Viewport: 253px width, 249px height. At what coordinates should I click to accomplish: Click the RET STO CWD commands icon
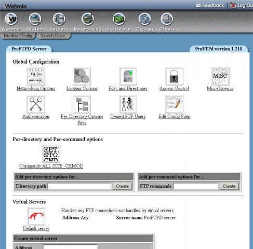click(x=51, y=154)
